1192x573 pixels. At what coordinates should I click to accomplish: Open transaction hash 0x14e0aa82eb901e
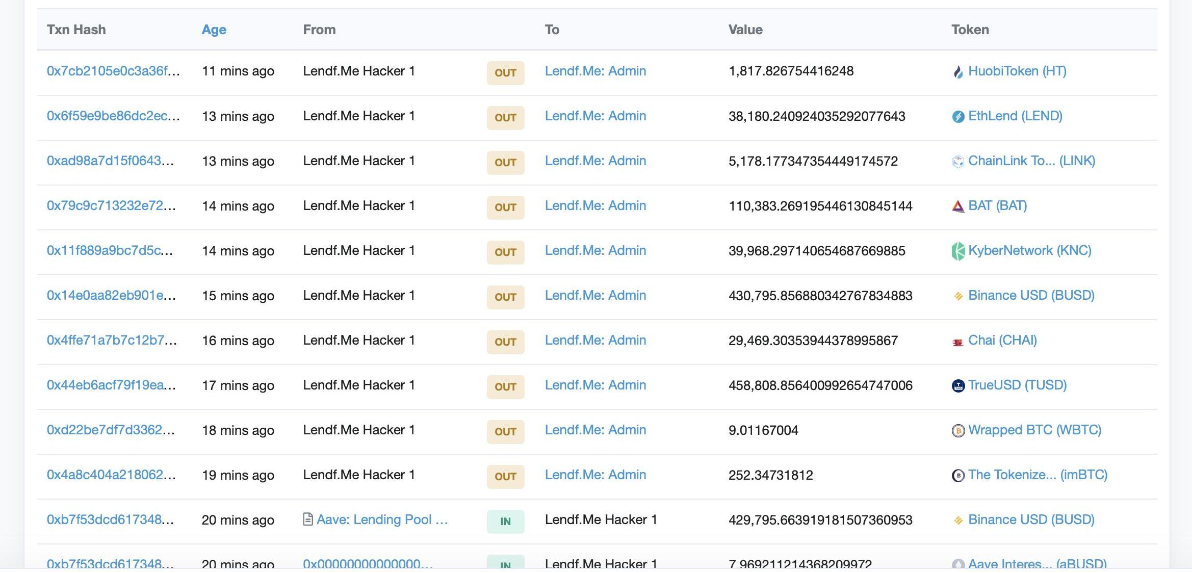pos(111,295)
